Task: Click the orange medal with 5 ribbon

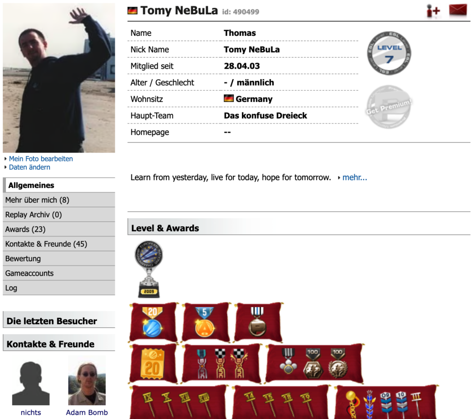Action: click(205, 322)
